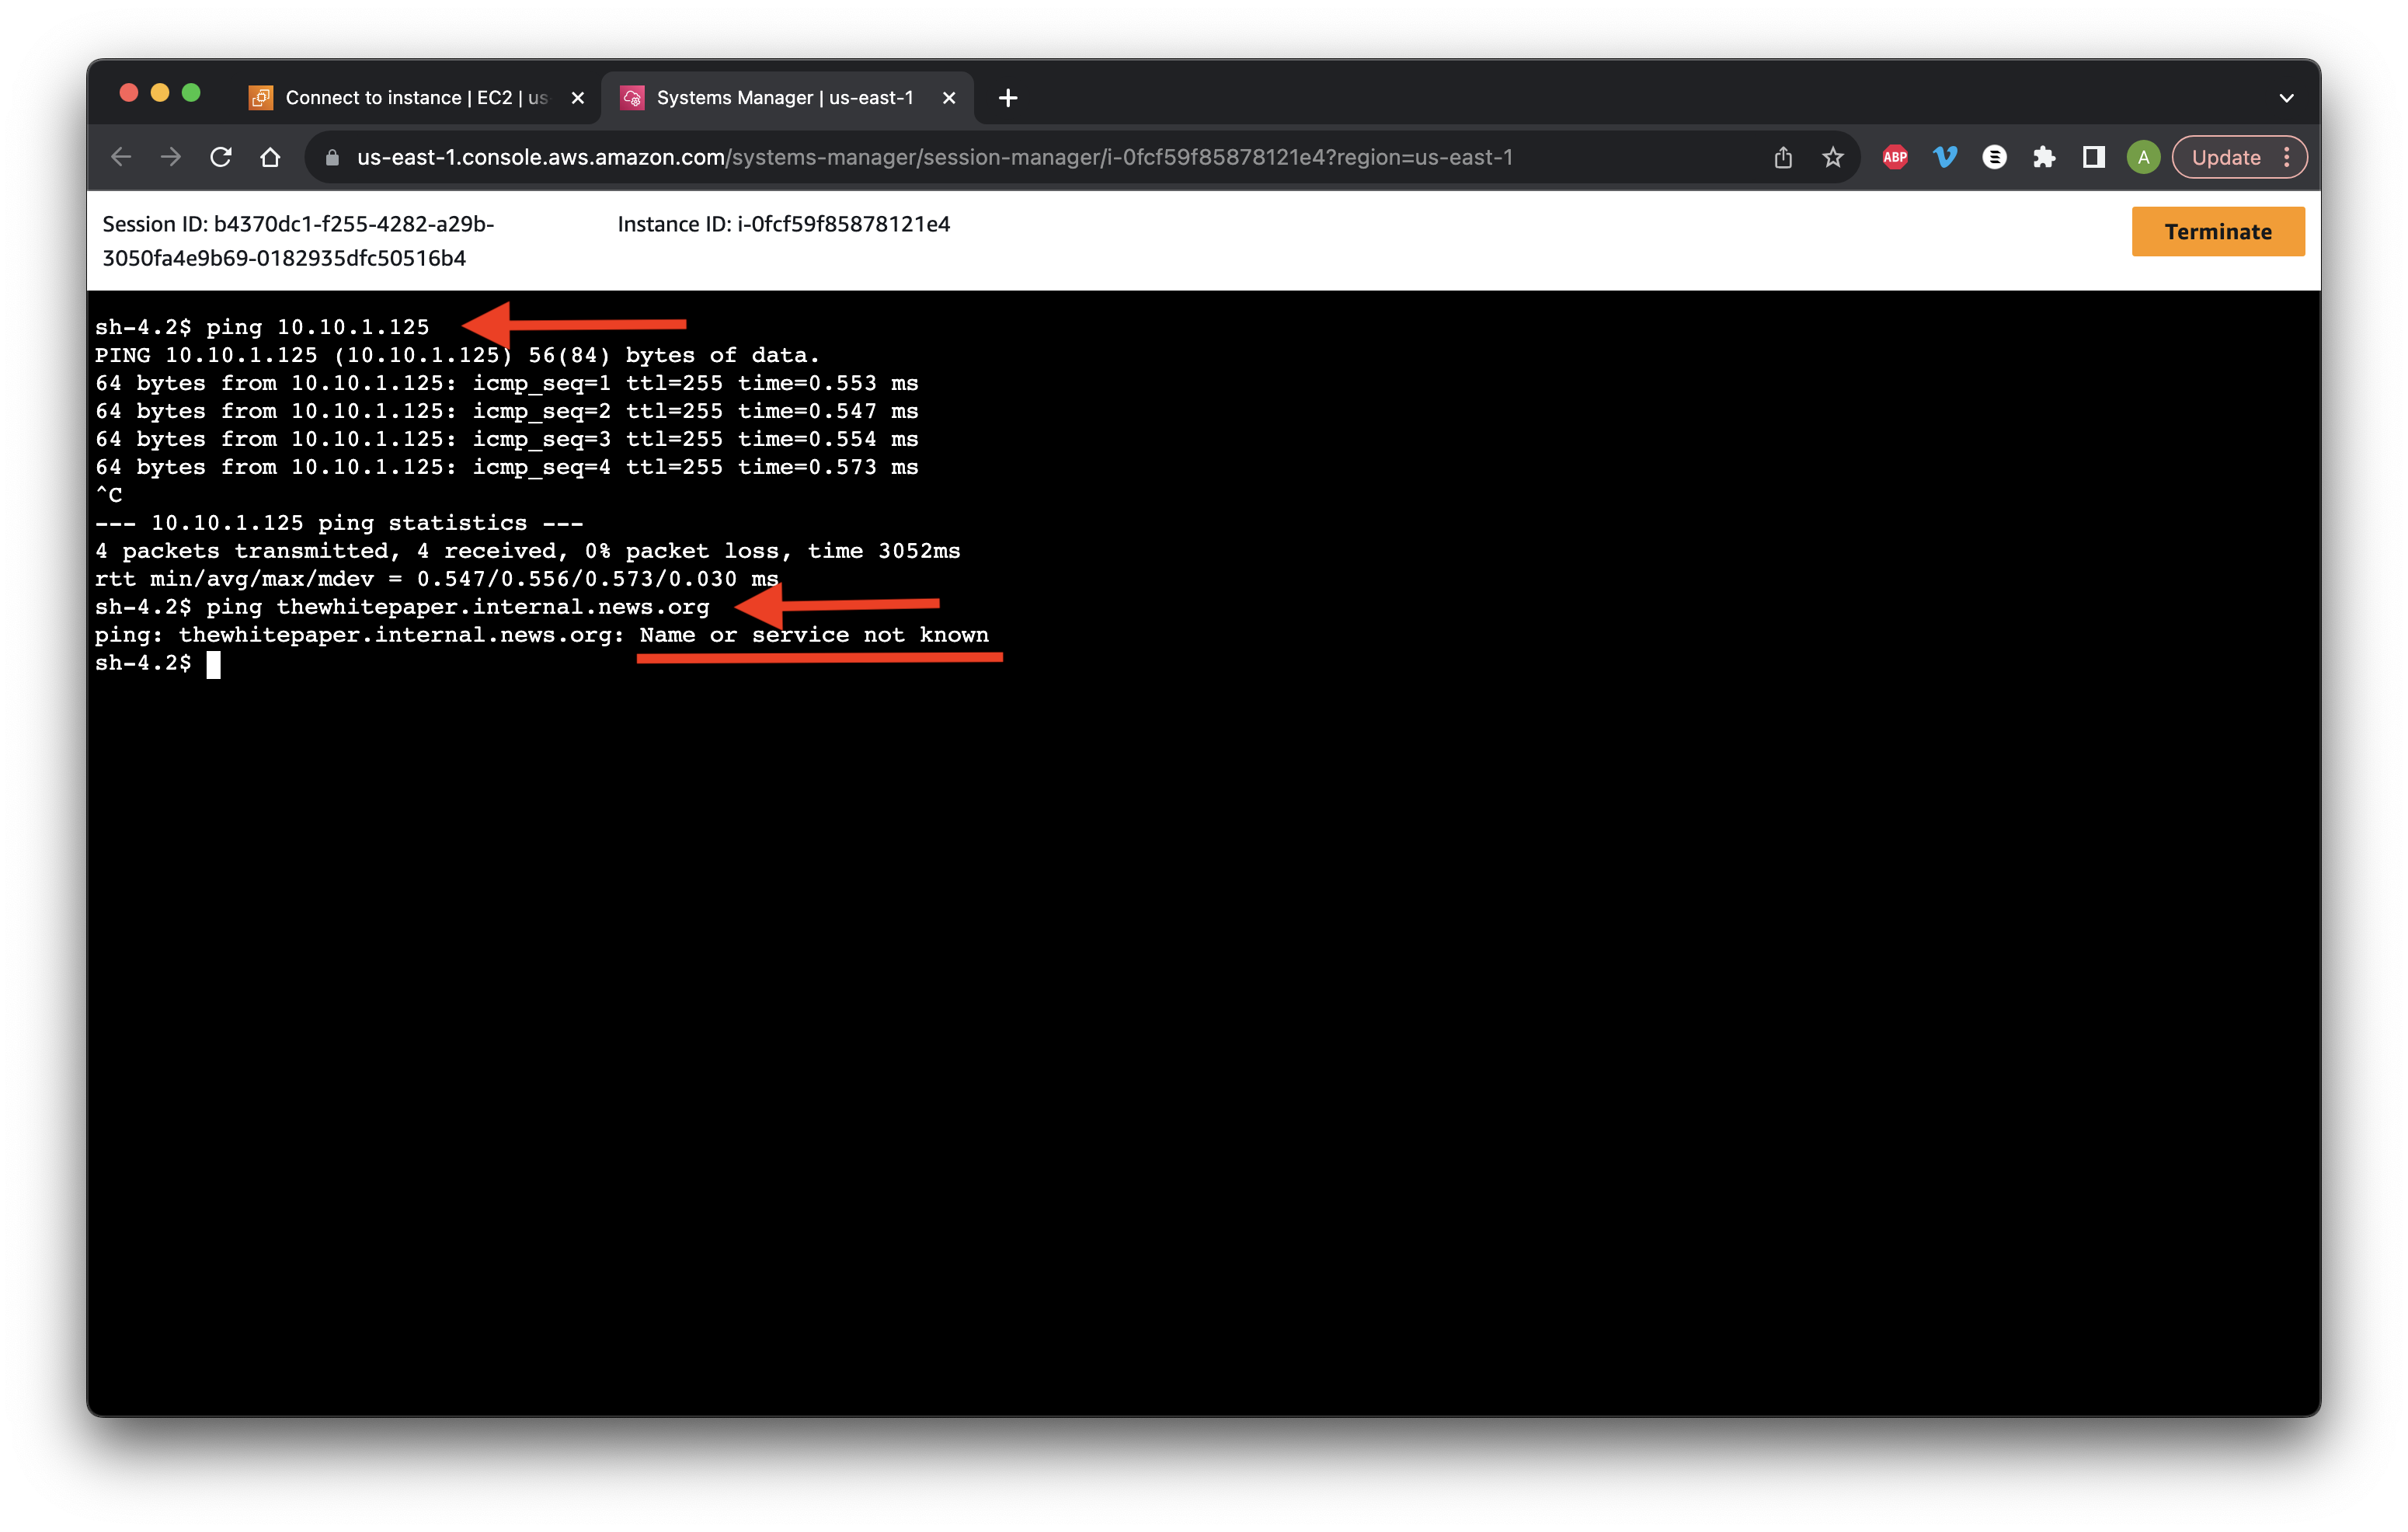Bookmark this page with the star
The width and height of the screenshot is (2408, 1532).
tap(1833, 157)
